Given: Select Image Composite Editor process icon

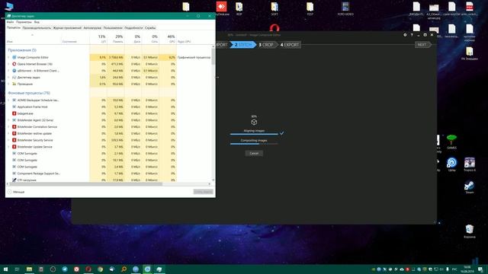Looking at the screenshot, I should 14,58.
